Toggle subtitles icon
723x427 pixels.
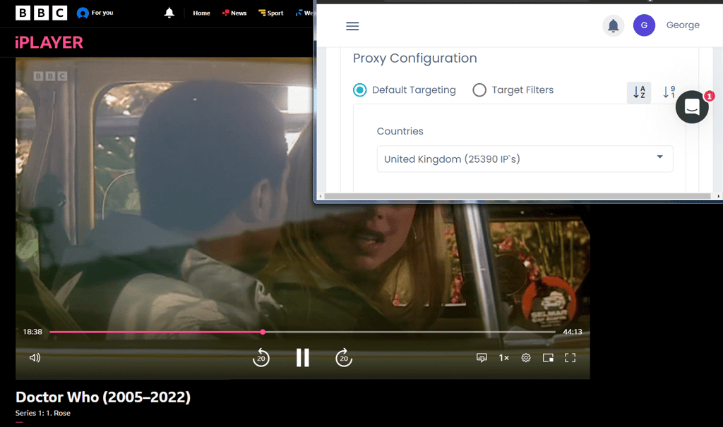point(482,357)
